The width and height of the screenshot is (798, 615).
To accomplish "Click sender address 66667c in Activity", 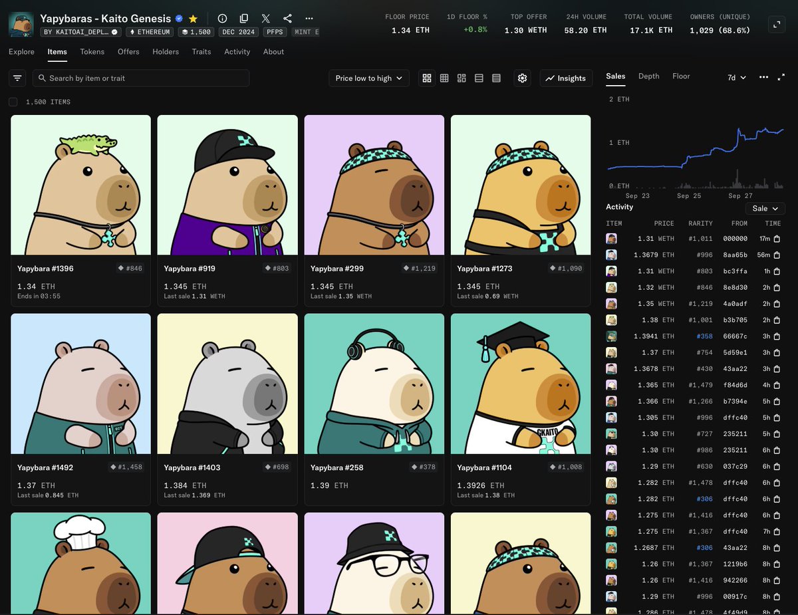I will [x=735, y=336].
